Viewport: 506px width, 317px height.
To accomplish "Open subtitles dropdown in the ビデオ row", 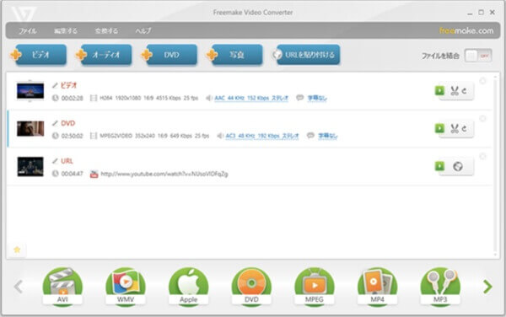I will 317,98.
